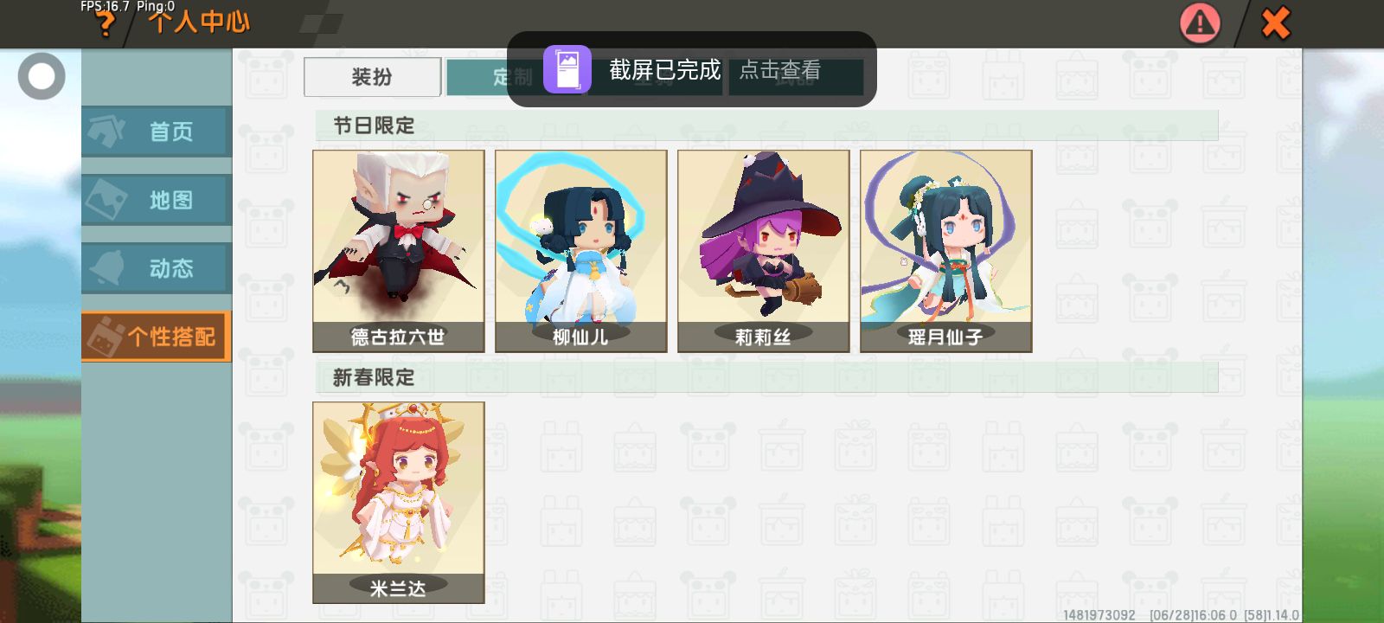Select the 柳仙儿 skin card
Viewport: 1384px width, 623px height.
click(x=581, y=251)
